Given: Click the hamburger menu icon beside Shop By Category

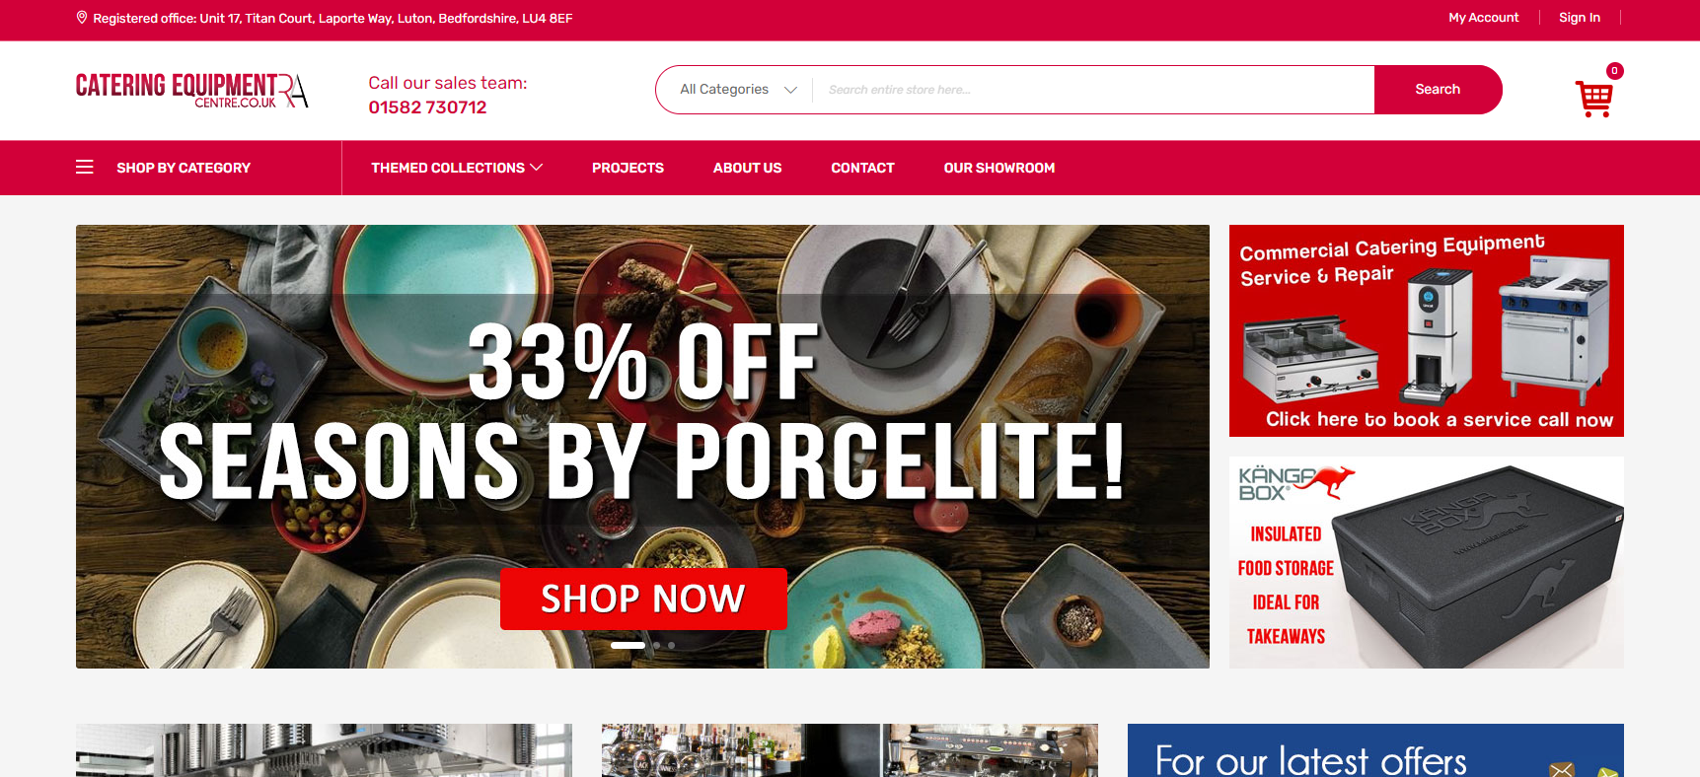Looking at the screenshot, I should 85,168.
